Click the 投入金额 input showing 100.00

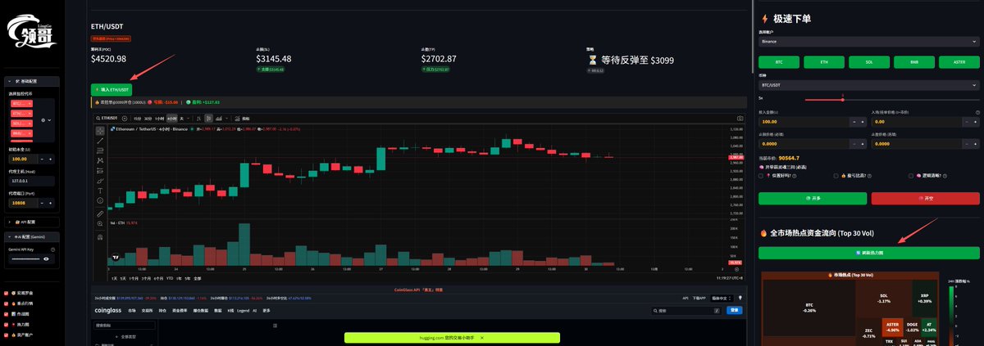(x=804, y=121)
